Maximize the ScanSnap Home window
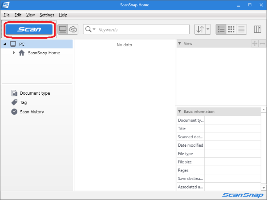 [250, 5]
